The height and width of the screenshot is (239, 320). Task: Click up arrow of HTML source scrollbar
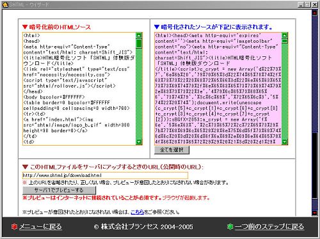tap(139, 36)
